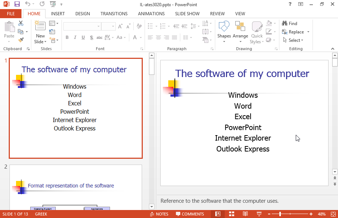The image size is (338, 218).
Task: Open Text Direction options
Action: point(207,23)
